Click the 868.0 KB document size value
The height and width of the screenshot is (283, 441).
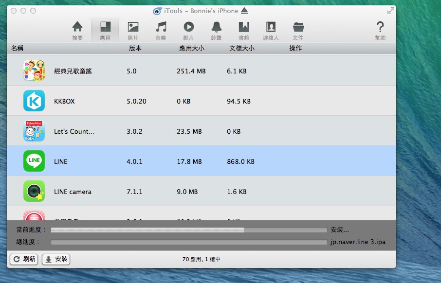[x=241, y=161]
